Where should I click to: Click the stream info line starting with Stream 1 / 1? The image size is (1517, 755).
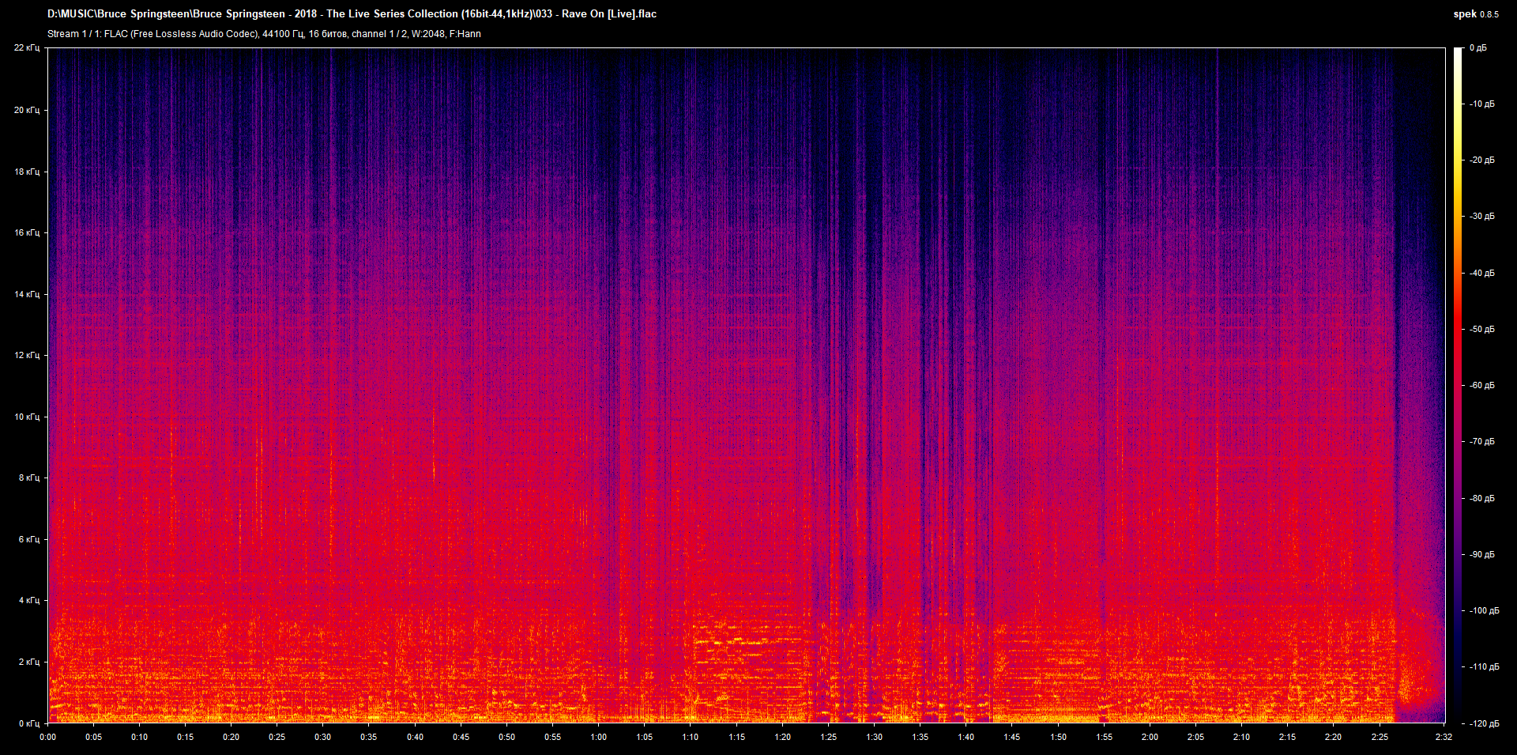(x=264, y=34)
